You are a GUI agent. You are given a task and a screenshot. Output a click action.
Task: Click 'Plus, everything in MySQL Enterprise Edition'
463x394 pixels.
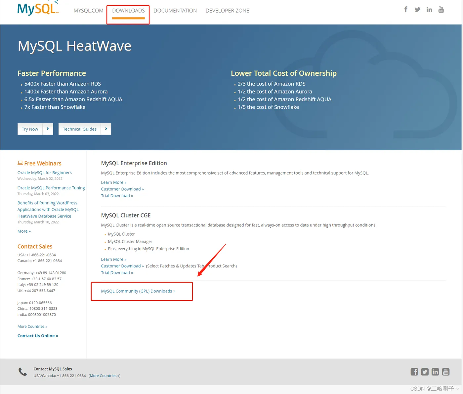click(148, 249)
